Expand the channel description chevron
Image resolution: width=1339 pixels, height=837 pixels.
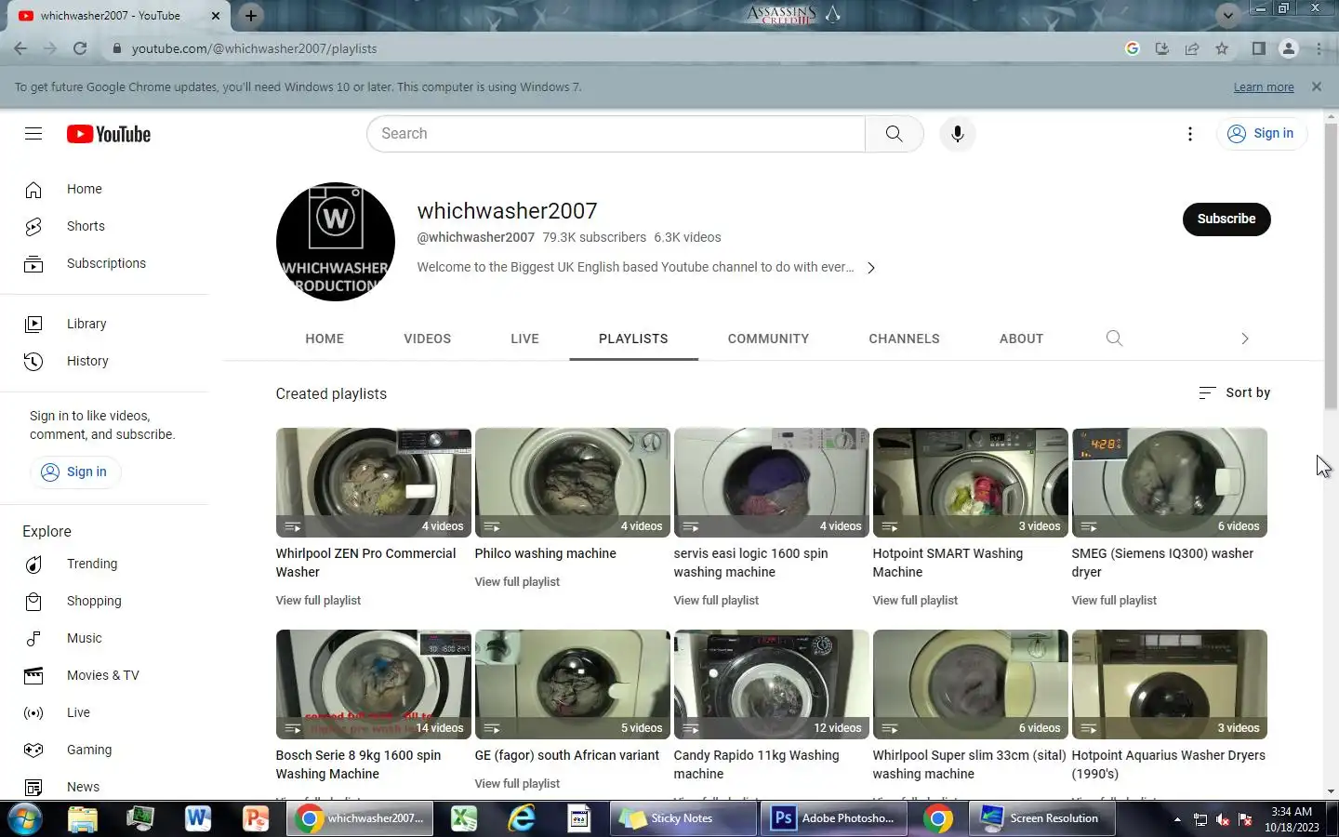coord(870,268)
